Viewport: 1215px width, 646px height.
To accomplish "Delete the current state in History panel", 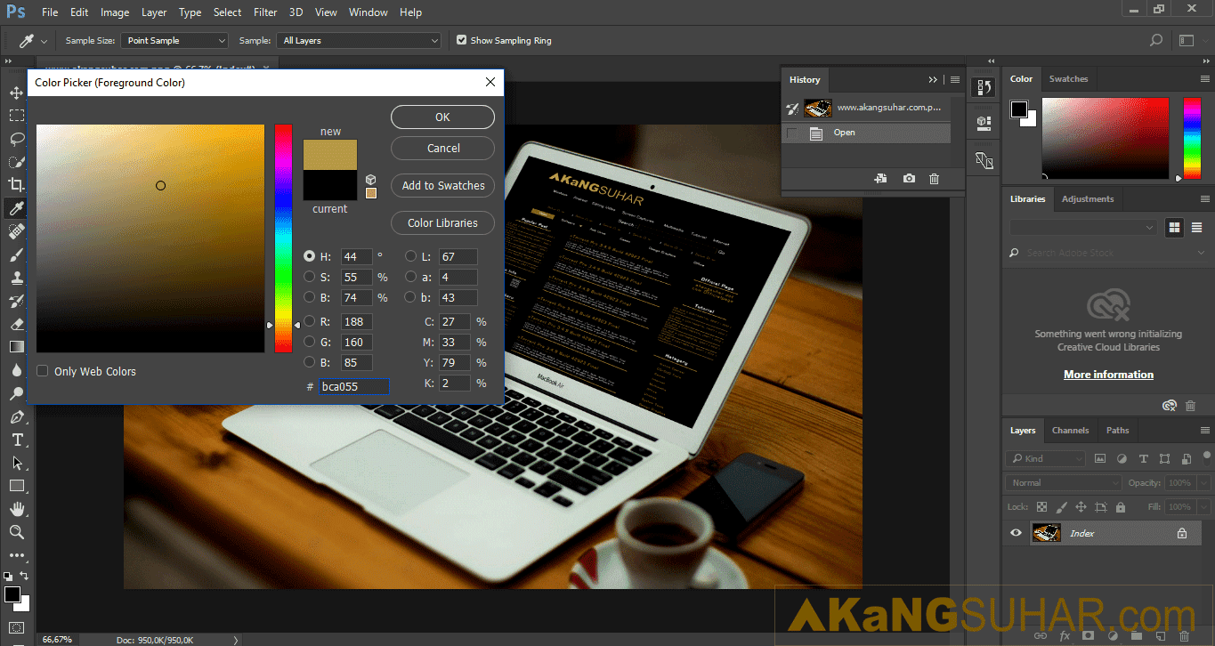I will (x=934, y=179).
